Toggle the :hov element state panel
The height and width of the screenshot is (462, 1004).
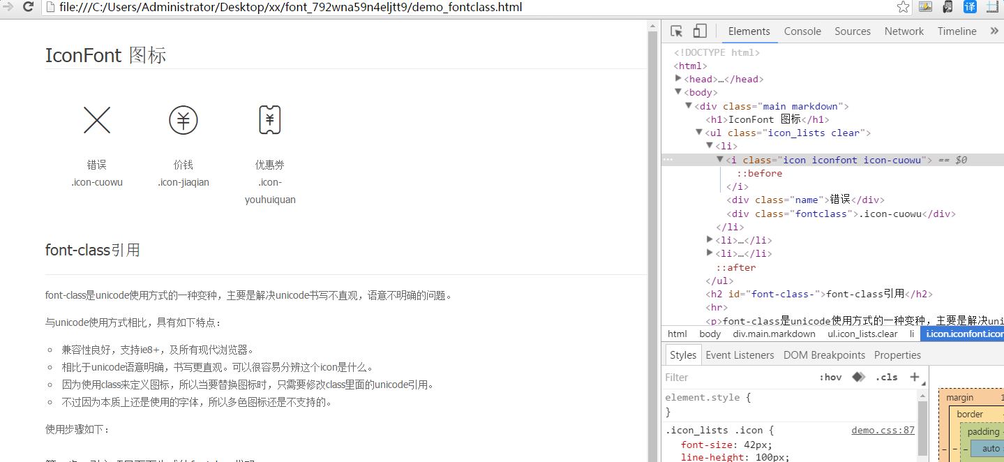click(830, 377)
